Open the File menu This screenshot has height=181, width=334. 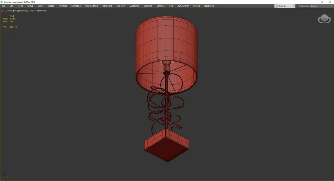point(4,6)
